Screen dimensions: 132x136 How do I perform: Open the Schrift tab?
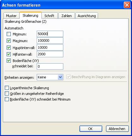point(49,16)
